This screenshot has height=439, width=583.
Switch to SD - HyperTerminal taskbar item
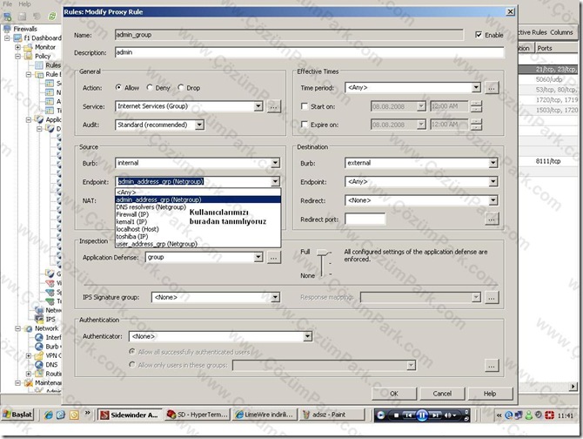click(x=197, y=415)
